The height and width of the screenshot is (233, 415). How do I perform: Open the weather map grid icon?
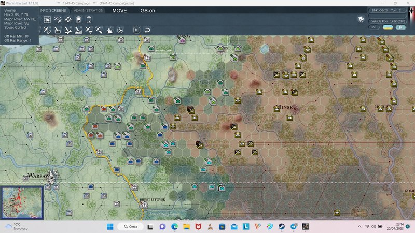click(x=47, y=20)
